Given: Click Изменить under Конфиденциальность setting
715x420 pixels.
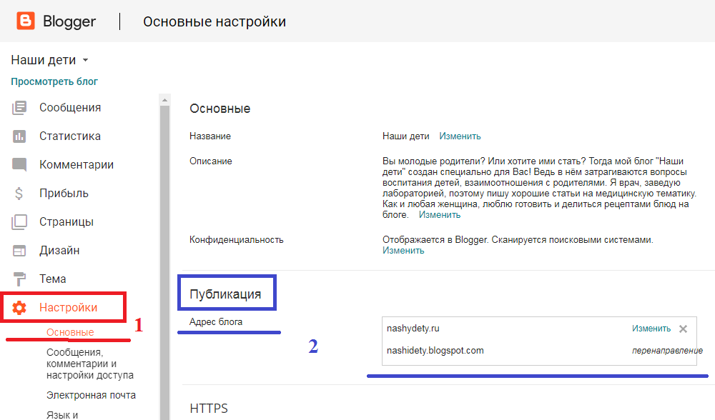Looking at the screenshot, I should pos(403,251).
